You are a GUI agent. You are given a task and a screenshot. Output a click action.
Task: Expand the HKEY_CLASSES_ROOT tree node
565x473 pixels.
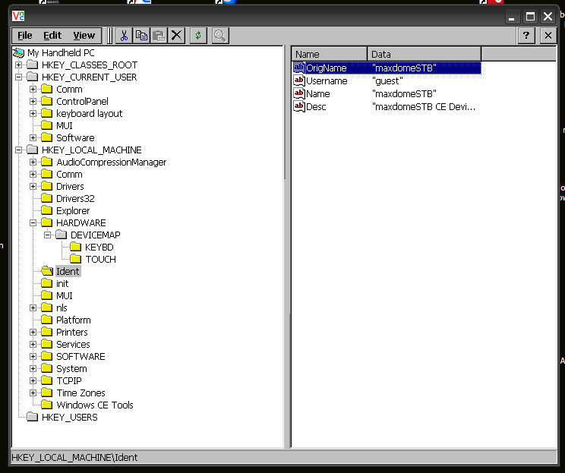tap(18, 65)
